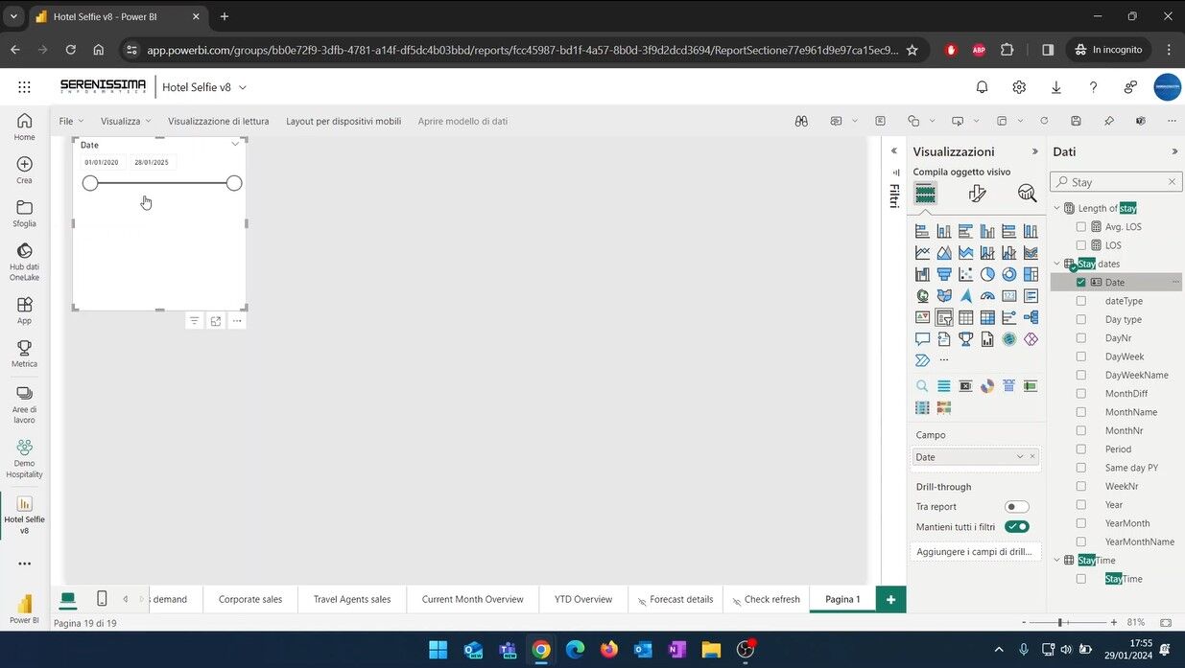Open the Analytics magnifier pane icon
The height and width of the screenshot is (668, 1185).
point(1027,194)
